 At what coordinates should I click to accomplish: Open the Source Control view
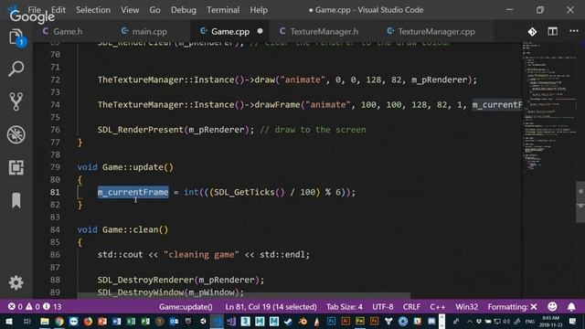coord(16,101)
